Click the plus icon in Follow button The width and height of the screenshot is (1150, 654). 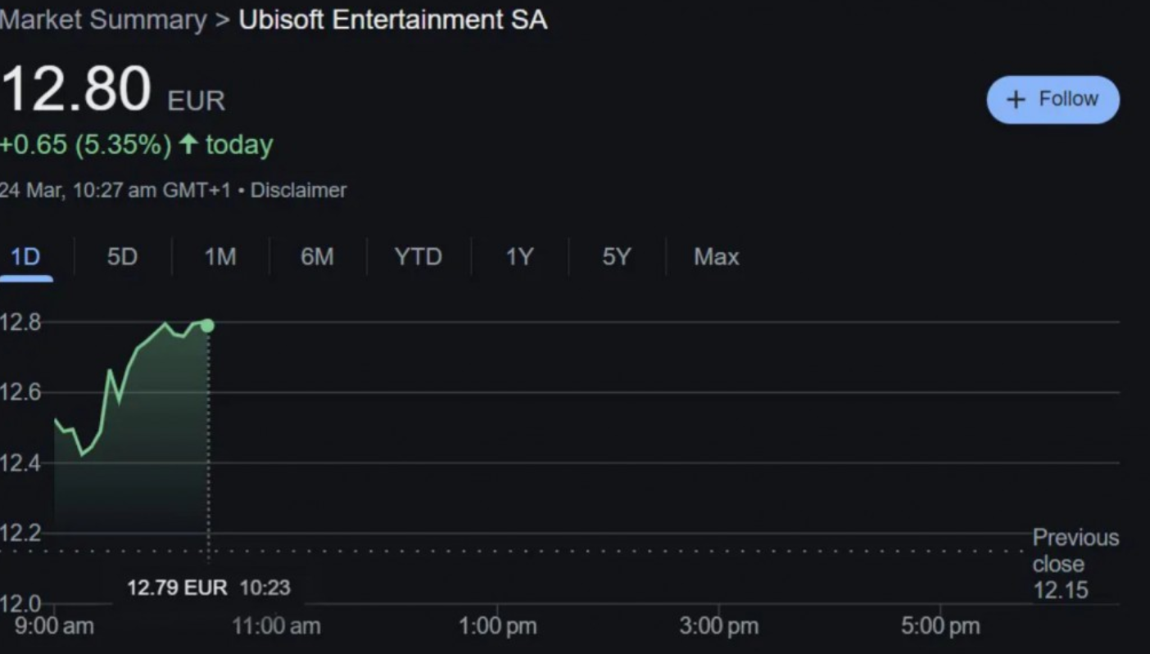pyautogui.click(x=1016, y=99)
